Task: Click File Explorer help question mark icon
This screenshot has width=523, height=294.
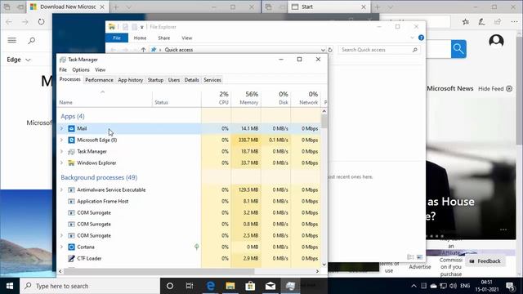Action: click(421, 38)
